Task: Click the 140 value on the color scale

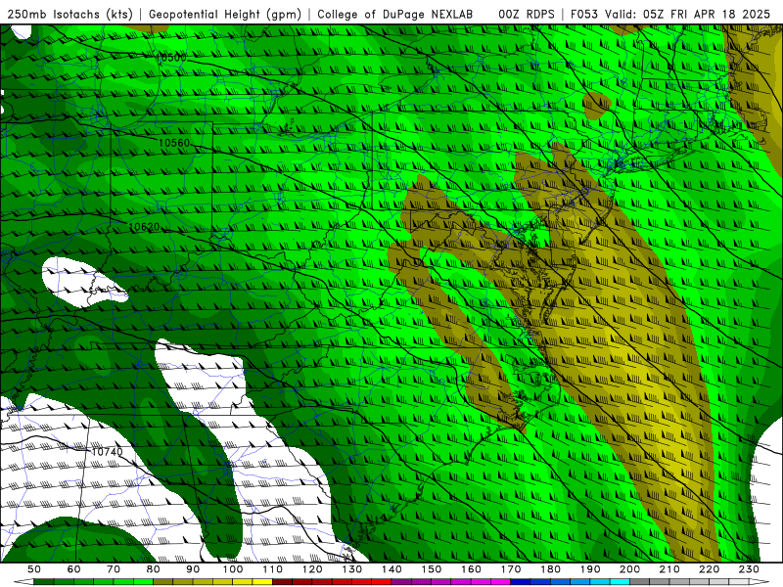Action: click(x=392, y=569)
